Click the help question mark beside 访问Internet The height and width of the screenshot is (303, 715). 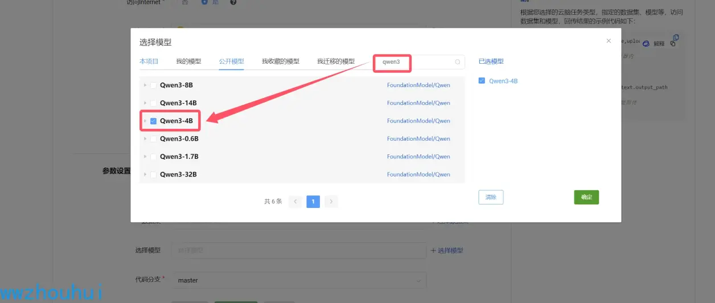233,2
